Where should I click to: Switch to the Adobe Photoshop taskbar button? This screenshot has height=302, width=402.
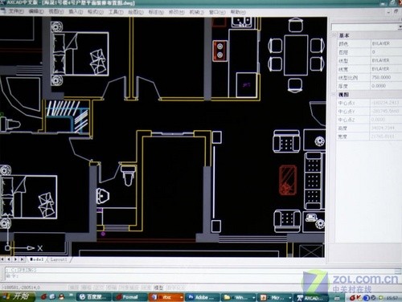[x=203, y=297]
